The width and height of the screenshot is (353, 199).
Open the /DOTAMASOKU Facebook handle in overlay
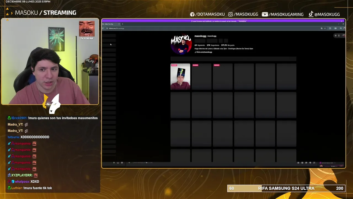pos(210,14)
